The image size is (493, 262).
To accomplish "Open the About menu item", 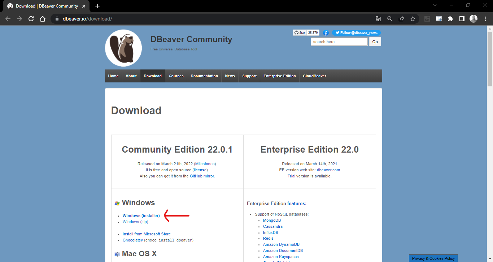I will [x=131, y=76].
